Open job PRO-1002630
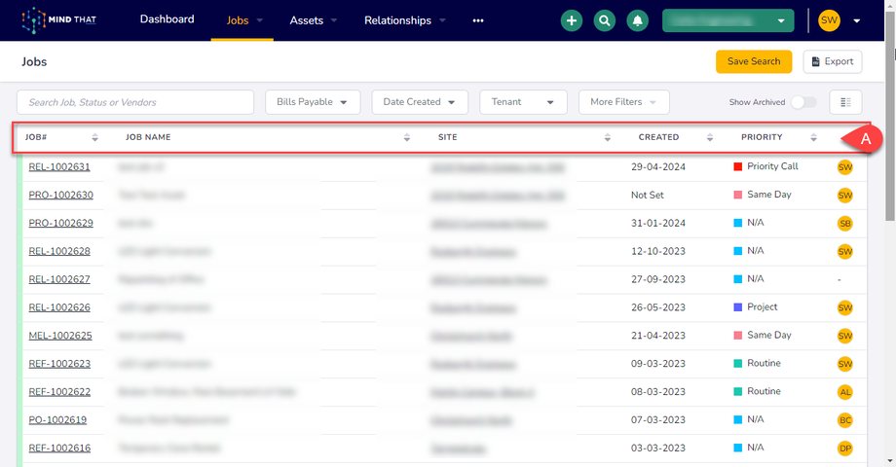 61,196
